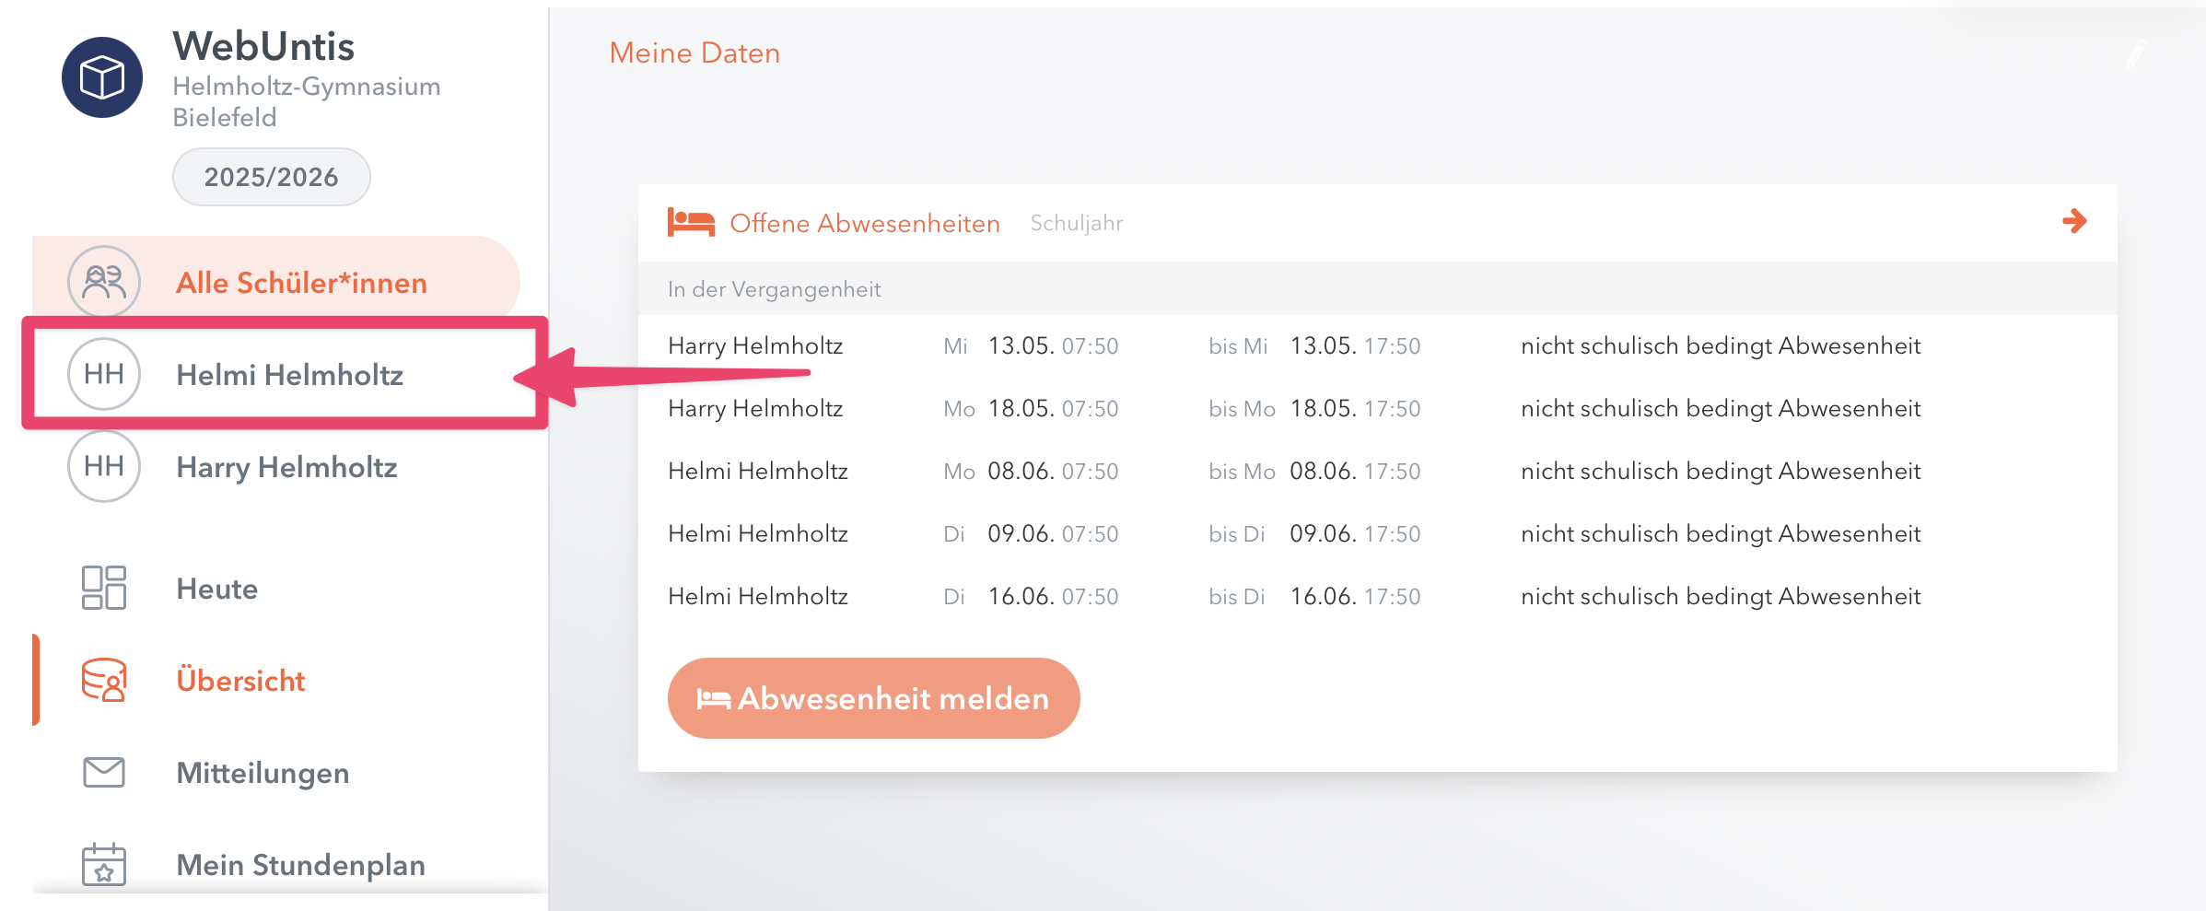Click absence reason text in 13.05. row
The width and height of the screenshot is (2206, 911).
tap(1721, 346)
